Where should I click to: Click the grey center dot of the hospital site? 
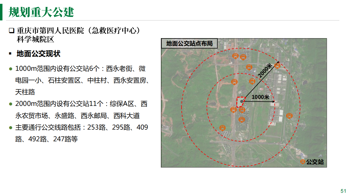pos(242,101)
